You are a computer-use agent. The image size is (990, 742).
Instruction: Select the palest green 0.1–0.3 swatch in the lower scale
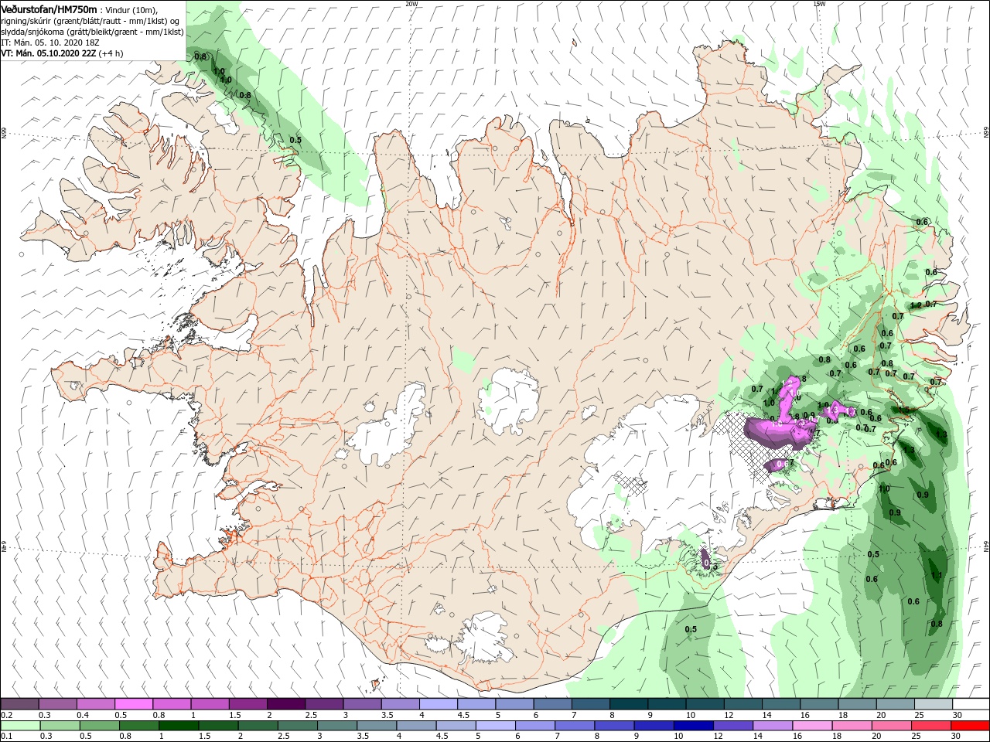(20, 726)
